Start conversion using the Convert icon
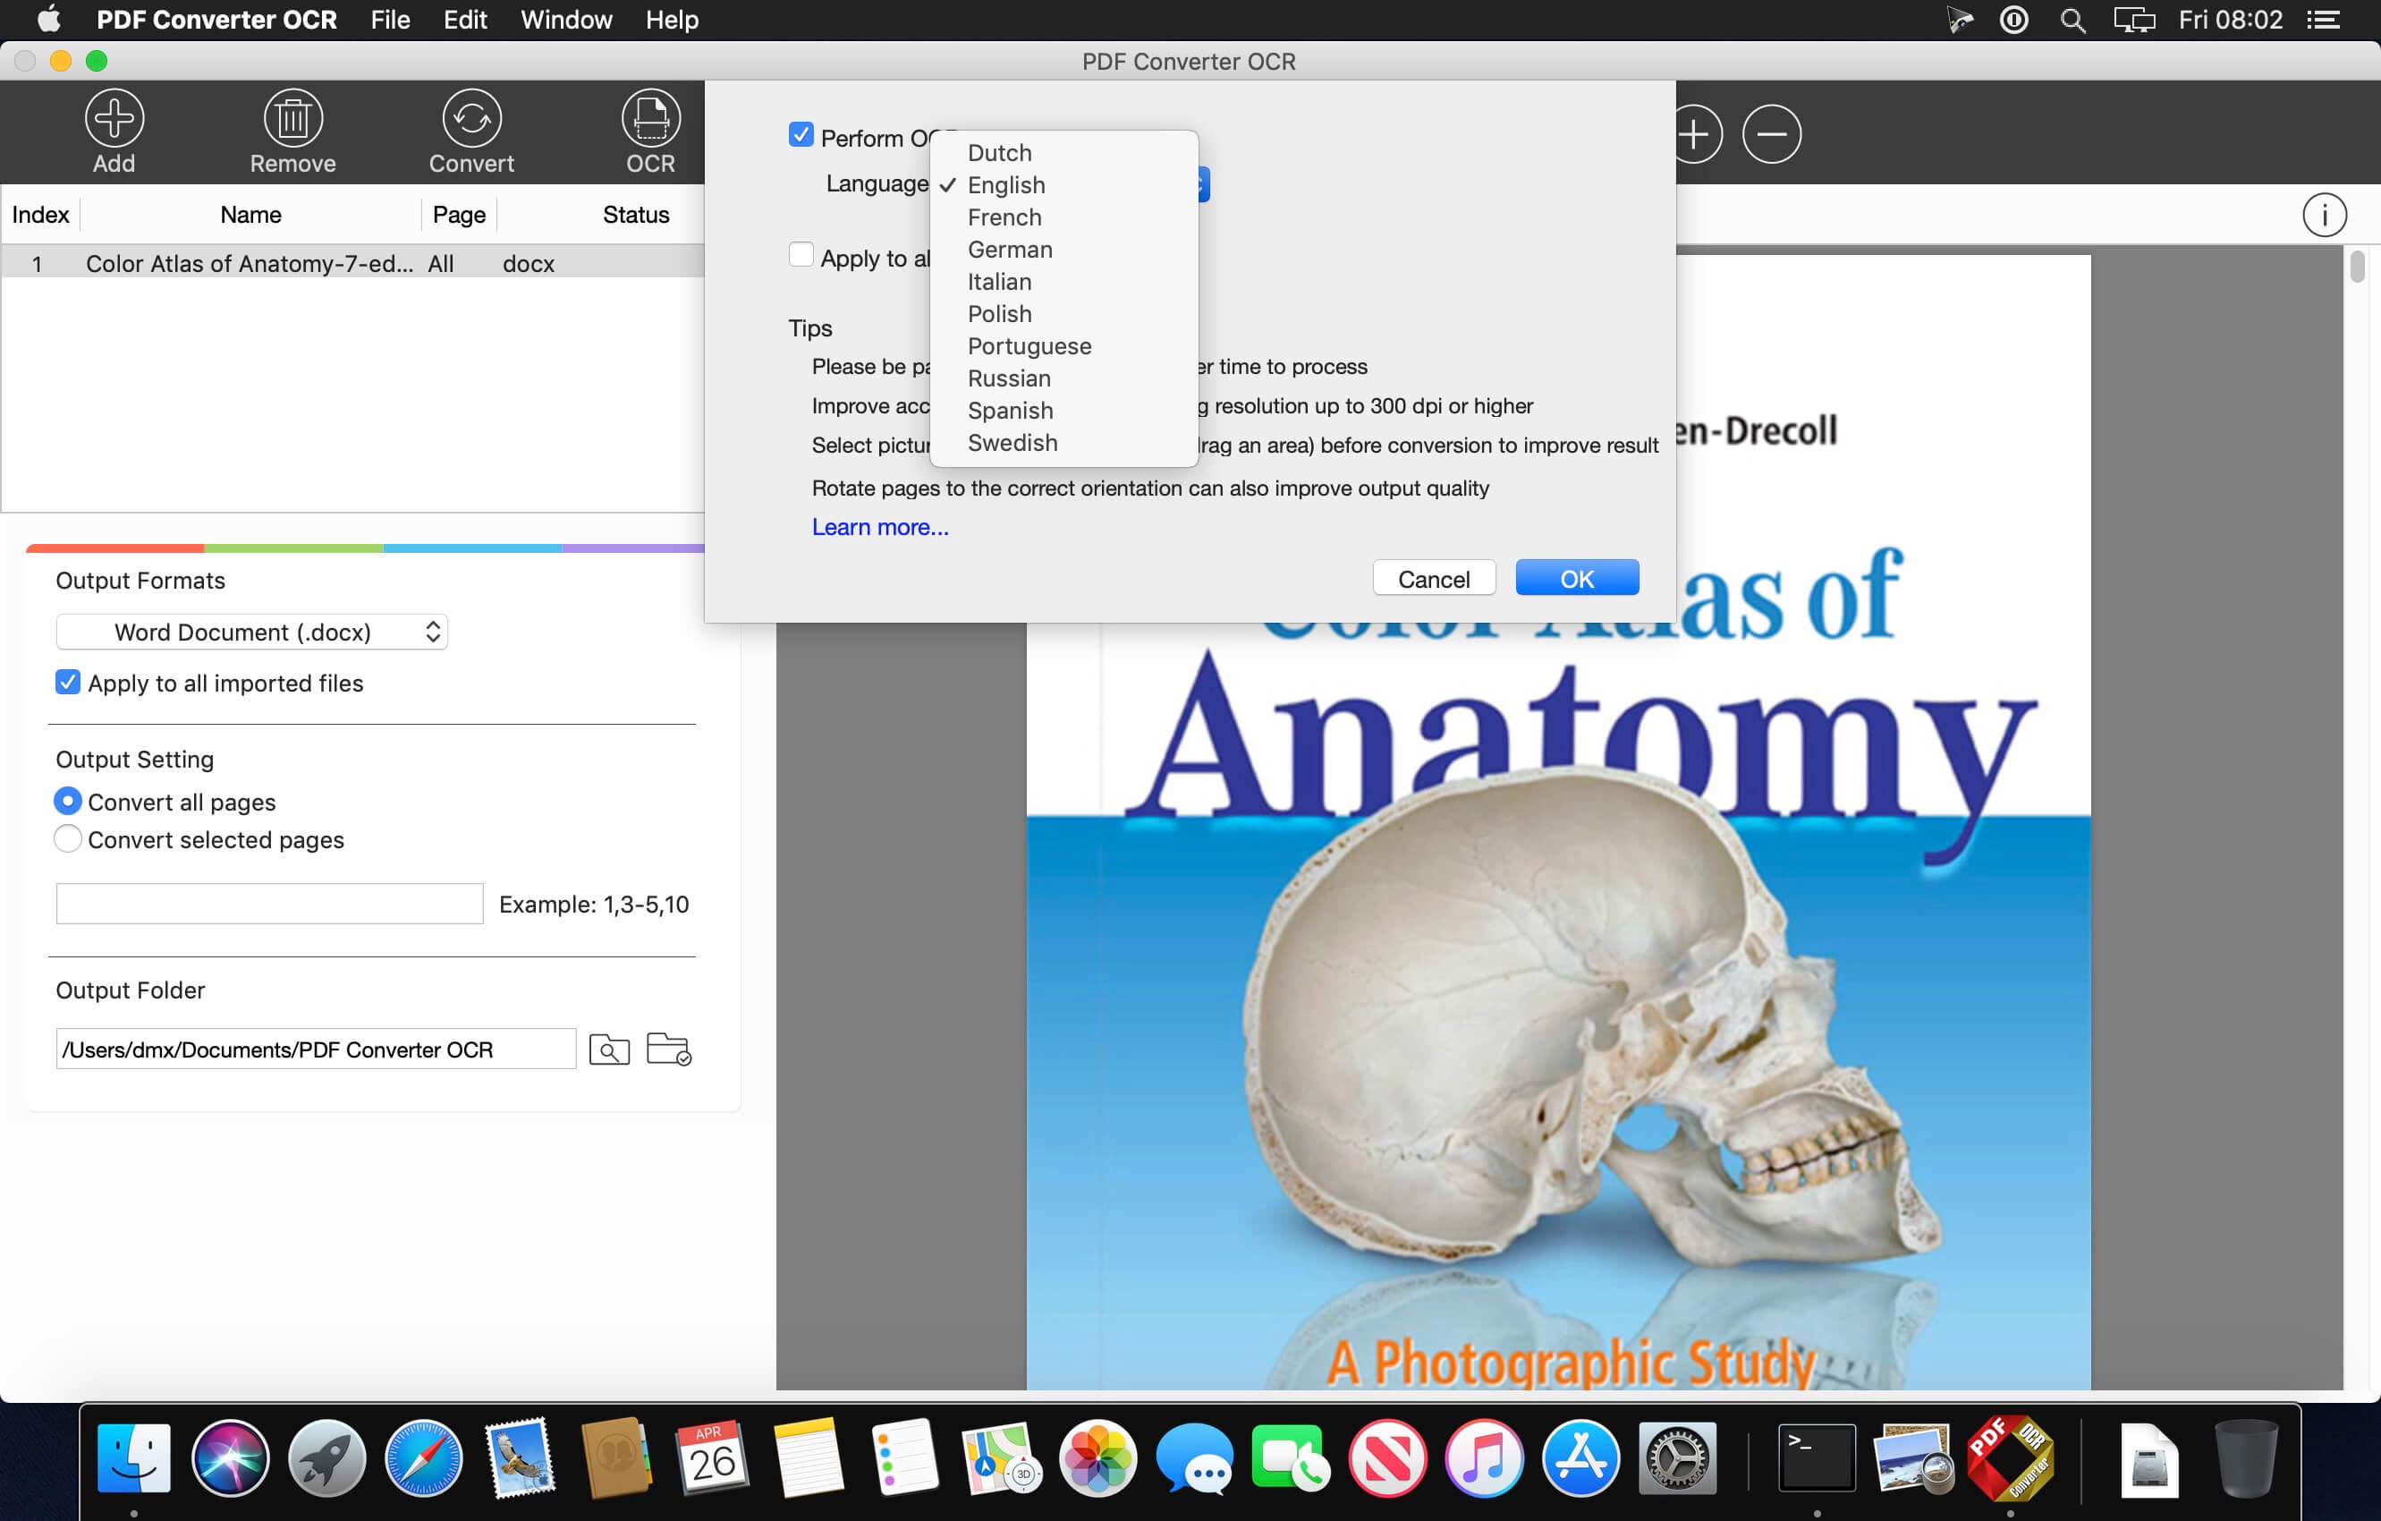The height and width of the screenshot is (1521, 2381). click(471, 131)
